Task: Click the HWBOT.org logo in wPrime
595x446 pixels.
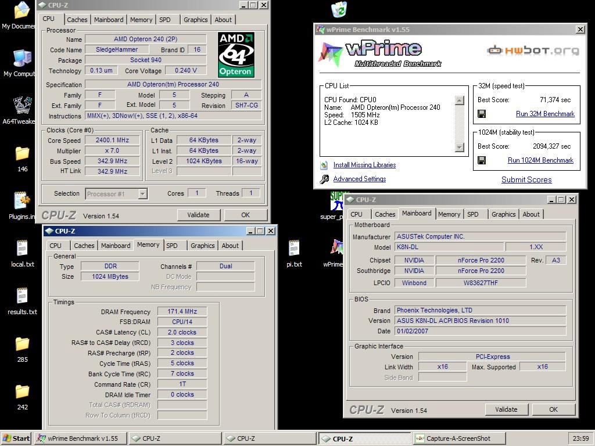Action: click(533, 50)
